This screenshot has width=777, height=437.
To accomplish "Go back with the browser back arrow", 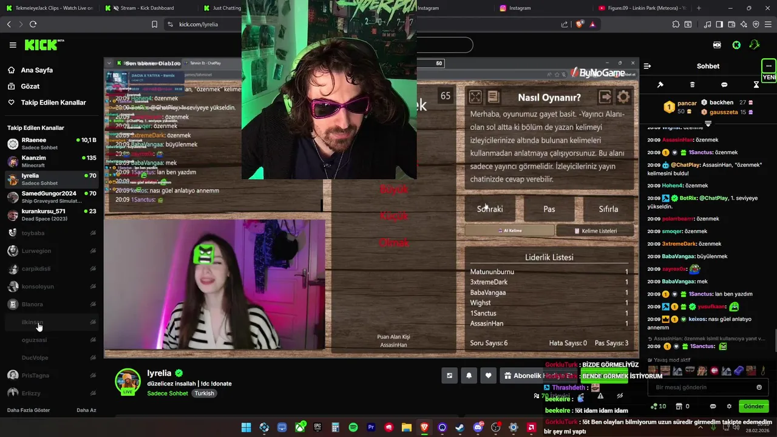I will click(x=8, y=24).
